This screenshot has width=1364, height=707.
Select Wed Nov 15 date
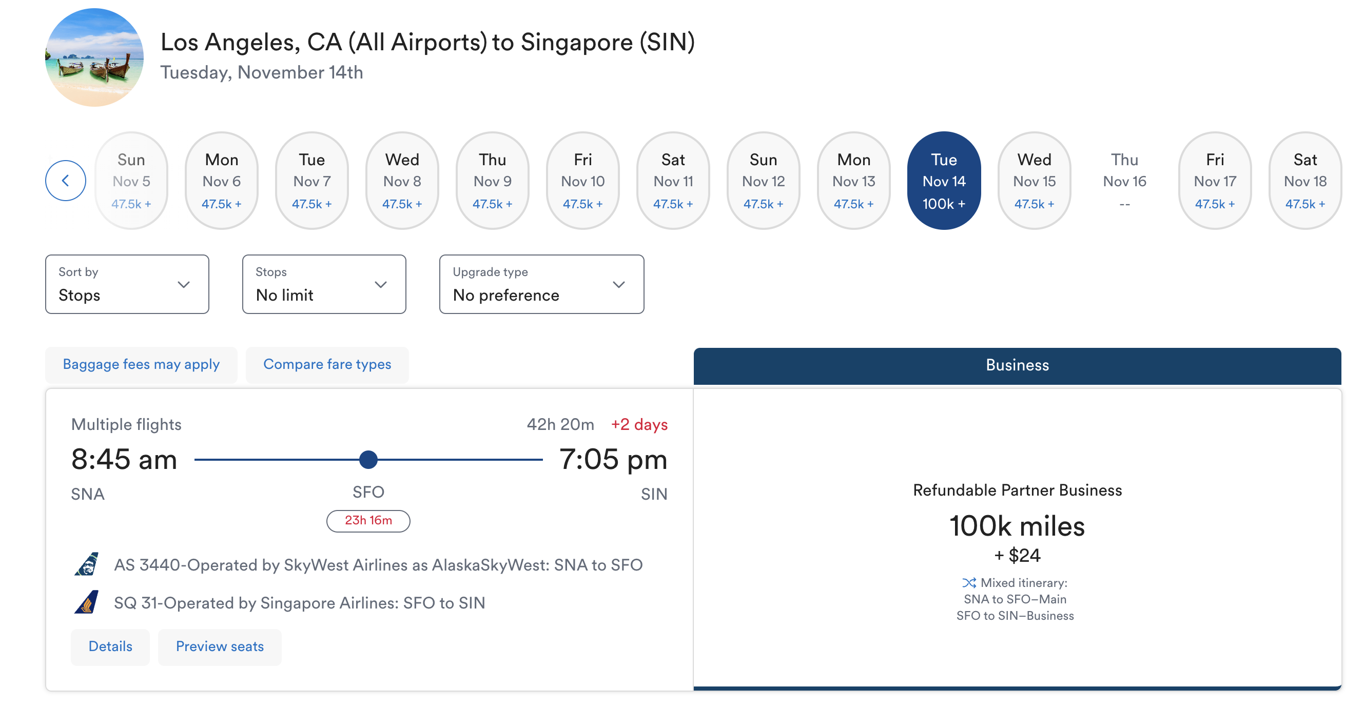pyautogui.click(x=1034, y=181)
